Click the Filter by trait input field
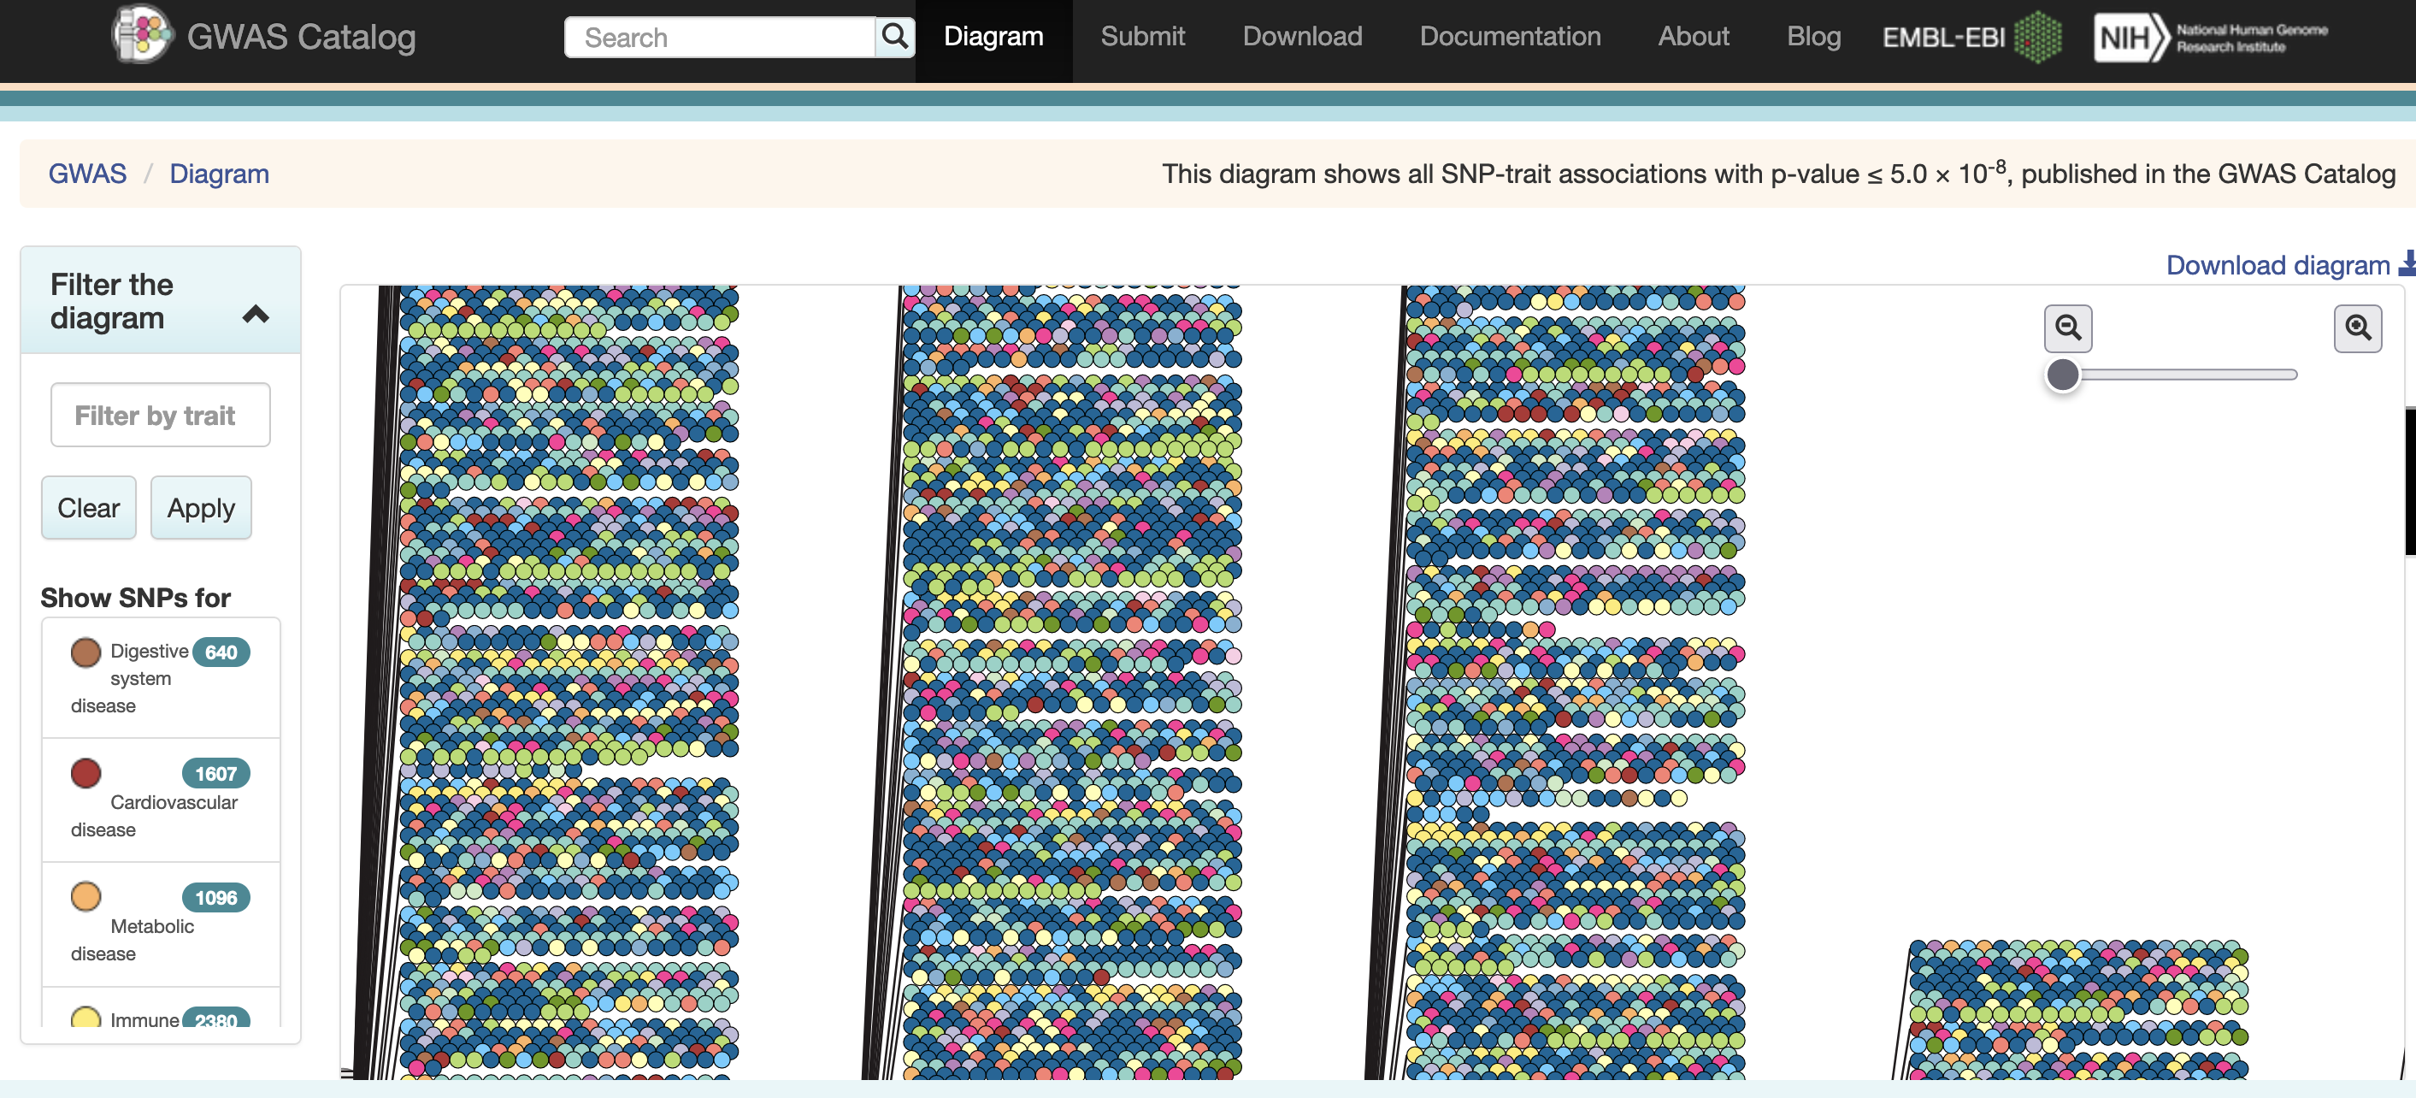Image resolution: width=2416 pixels, height=1098 pixels. point(159,415)
